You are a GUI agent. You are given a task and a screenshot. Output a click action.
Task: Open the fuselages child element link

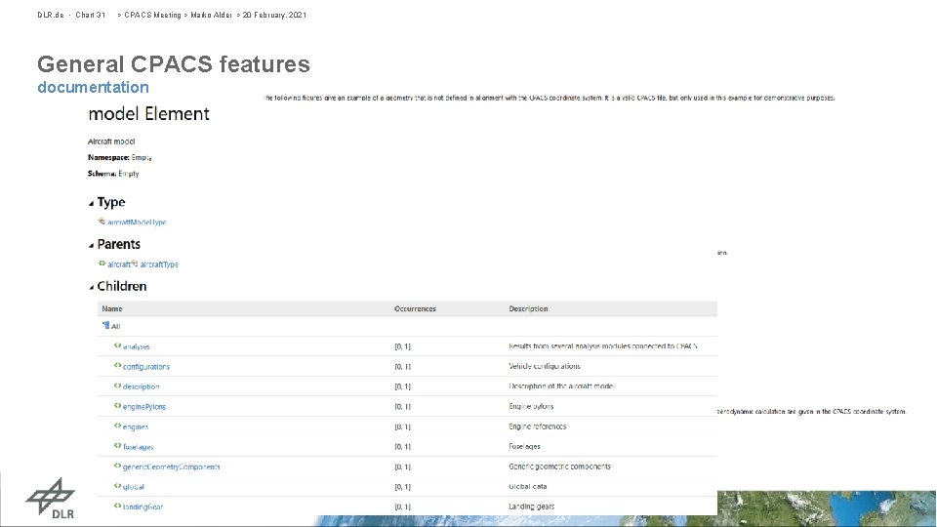(x=138, y=447)
